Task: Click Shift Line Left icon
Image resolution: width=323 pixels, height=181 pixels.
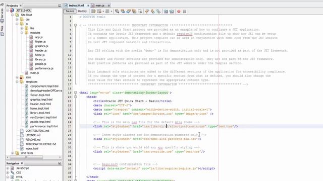Action: coord(166,11)
